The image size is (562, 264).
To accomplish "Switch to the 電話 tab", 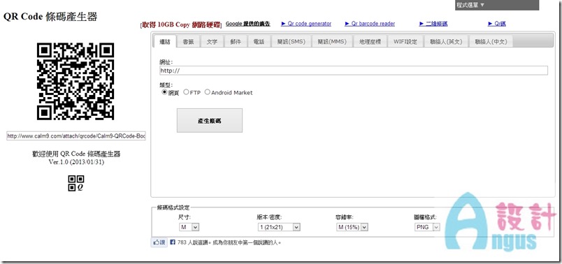I will point(259,41).
